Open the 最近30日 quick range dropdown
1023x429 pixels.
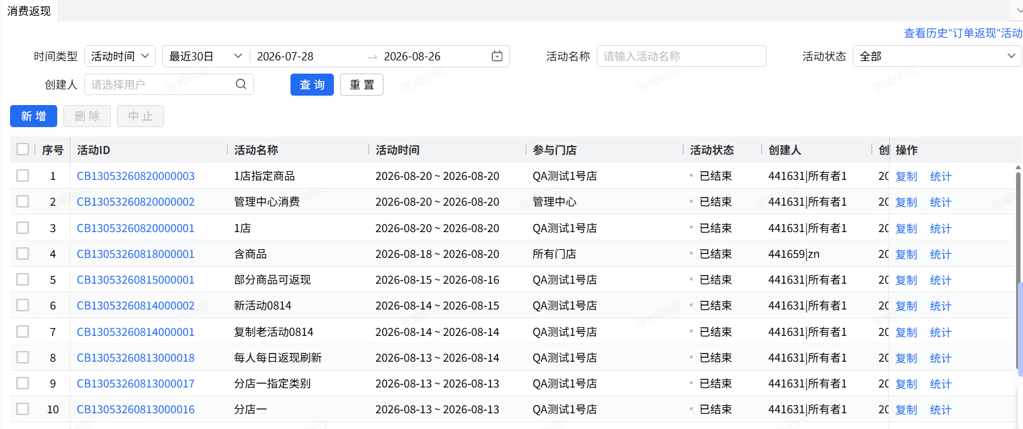pyautogui.click(x=206, y=56)
